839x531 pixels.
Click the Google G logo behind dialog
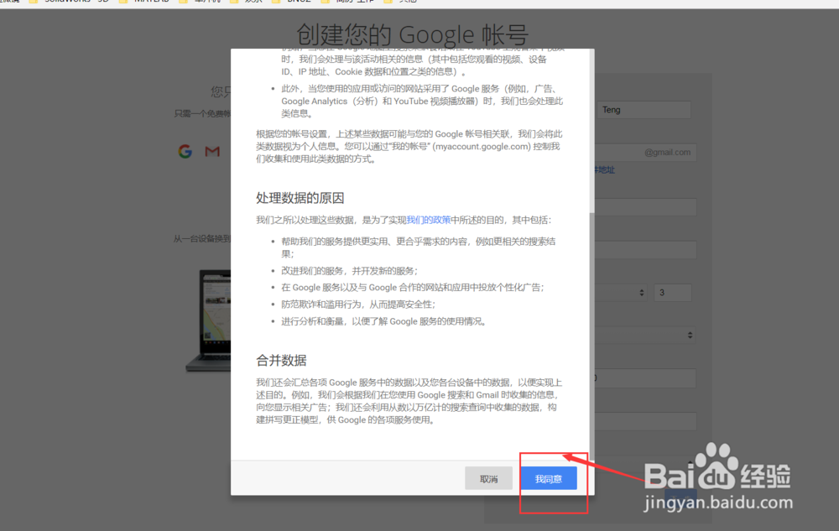click(185, 151)
